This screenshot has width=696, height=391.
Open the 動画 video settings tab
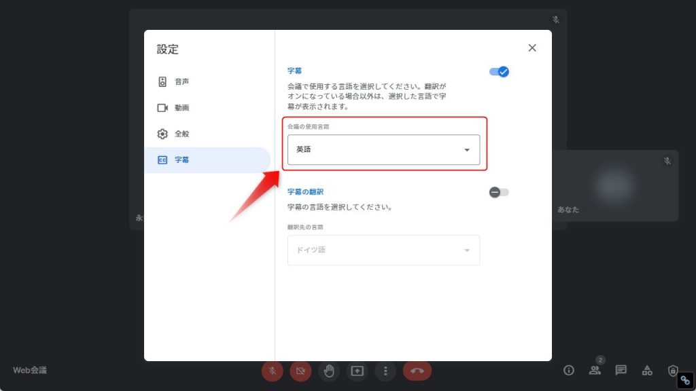coord(207,108)
